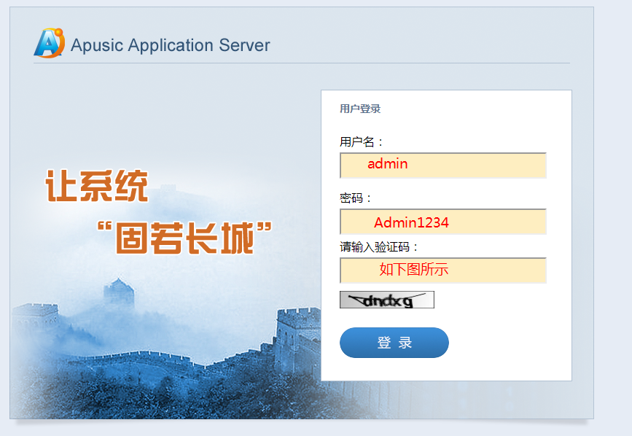Viewport: 632px width, 436px height.
Task: Click the 让系统 slogan text
Action: point(98,187)
